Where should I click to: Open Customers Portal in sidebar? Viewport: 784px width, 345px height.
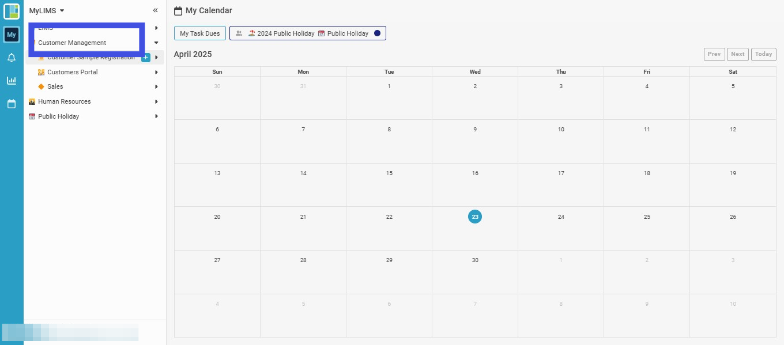click(x=72, y=72)
